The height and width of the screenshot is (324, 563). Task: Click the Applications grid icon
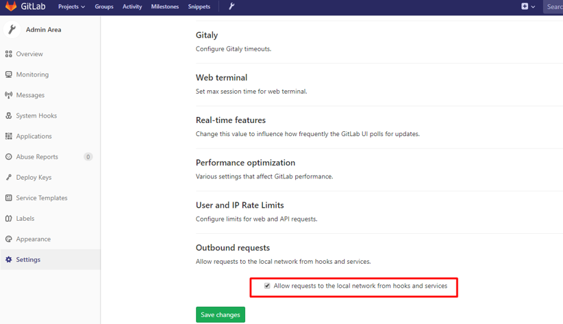point(9,136)
